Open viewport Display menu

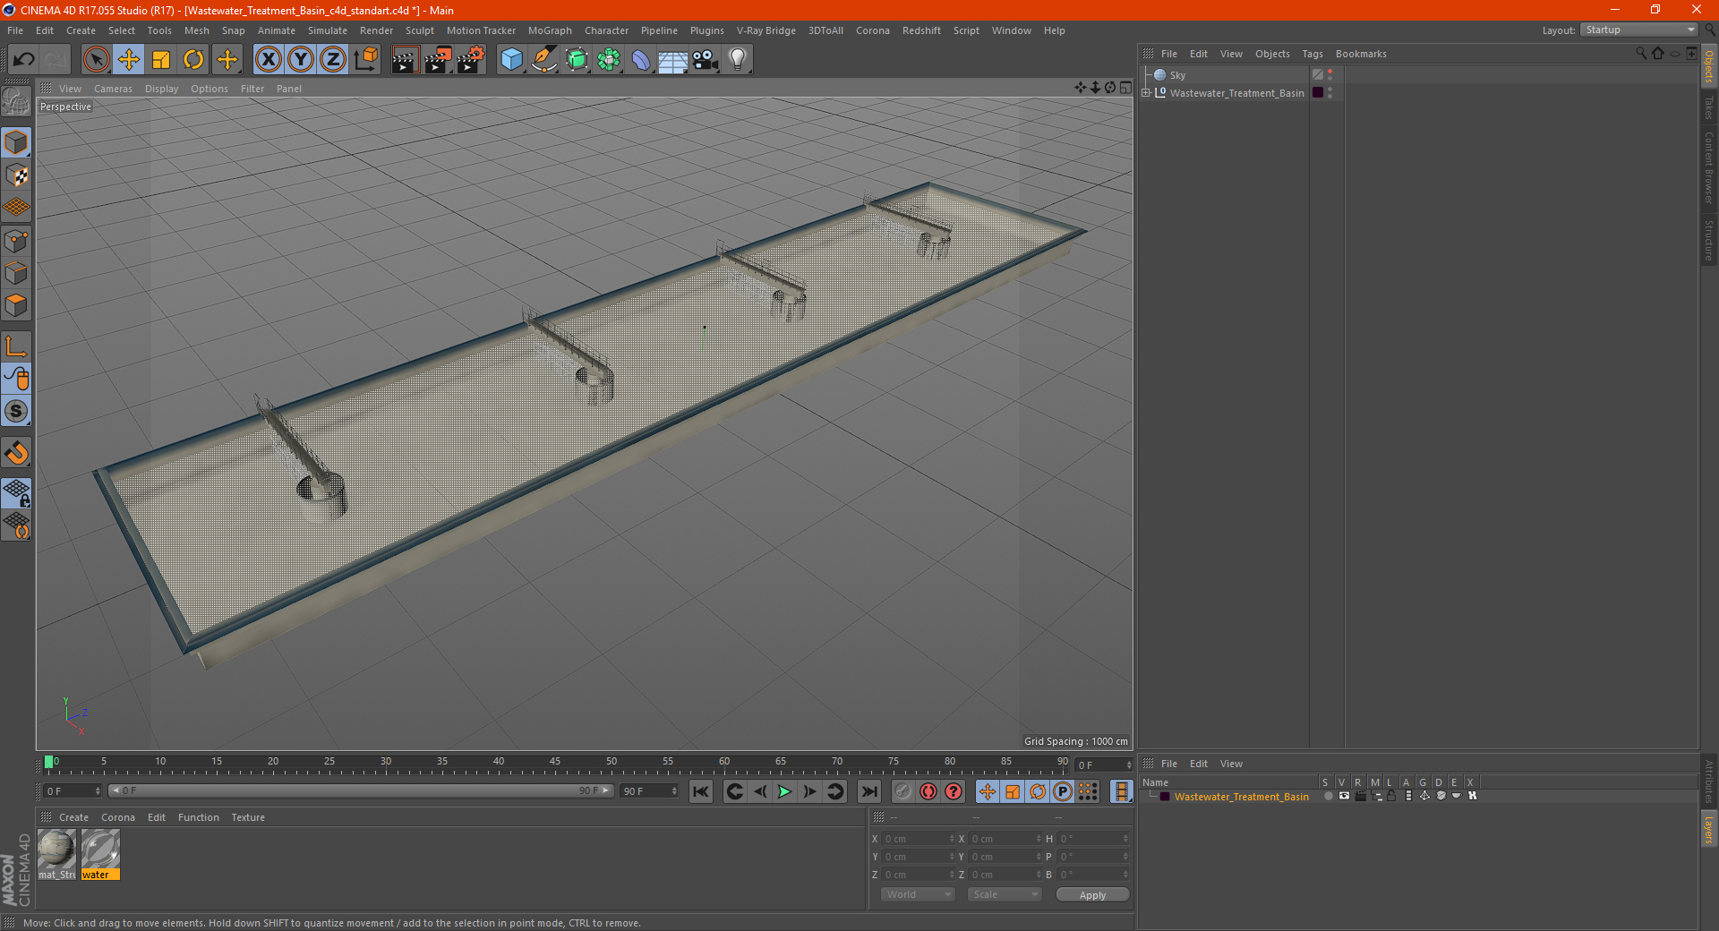[161, 89]
